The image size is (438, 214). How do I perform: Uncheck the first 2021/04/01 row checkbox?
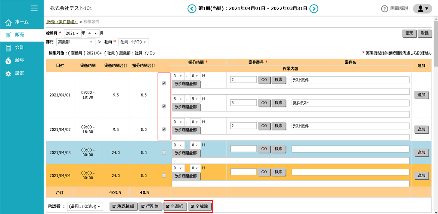[164, 83]
